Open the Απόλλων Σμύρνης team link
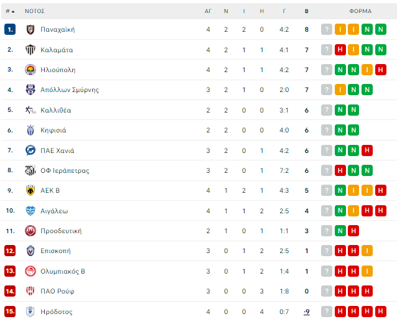 [70, 90]
